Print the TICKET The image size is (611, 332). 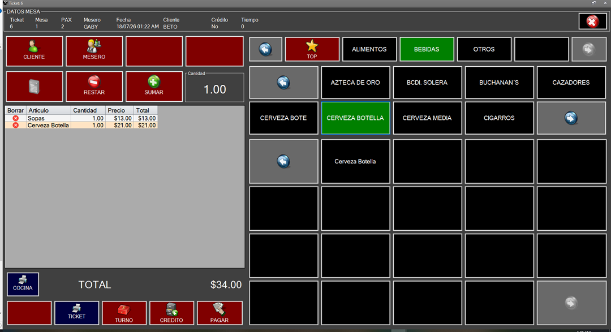coord(76,313)
